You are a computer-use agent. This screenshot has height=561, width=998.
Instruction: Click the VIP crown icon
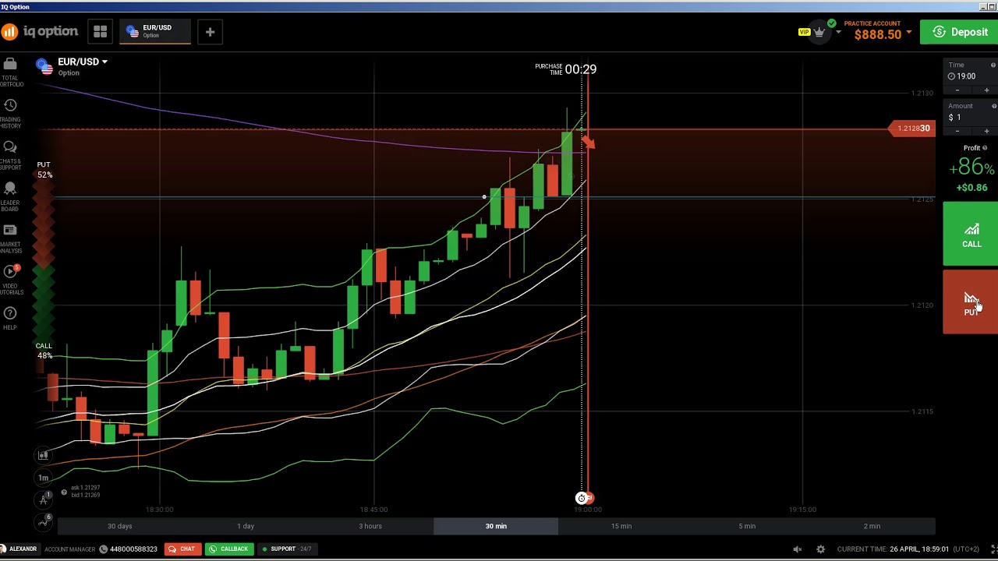pyautogui.click(x=819, y=32)
